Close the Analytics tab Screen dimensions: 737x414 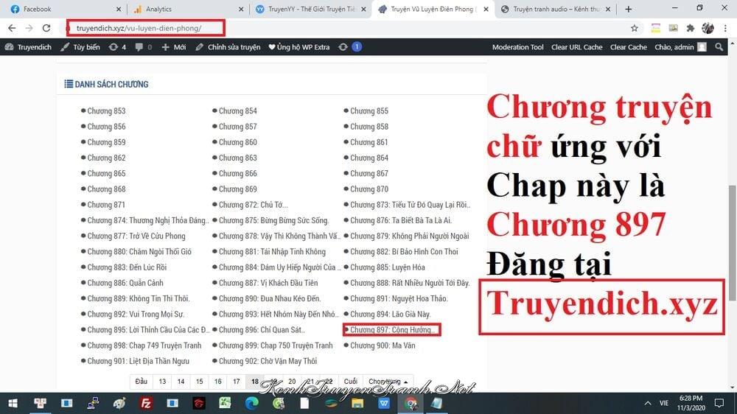tap(241, 9)
